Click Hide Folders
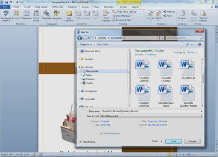The width and height of the screenshot is (218, 157). 87,142
